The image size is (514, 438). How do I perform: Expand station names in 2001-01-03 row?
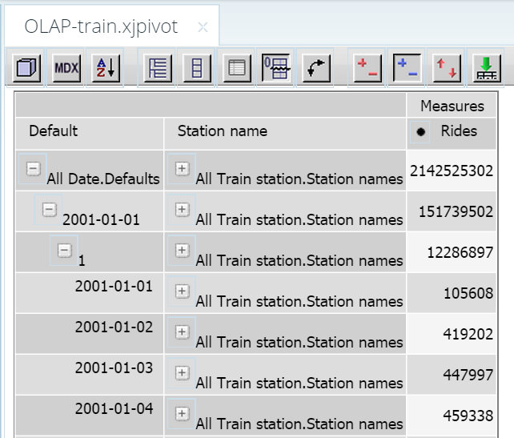[183, 373]
